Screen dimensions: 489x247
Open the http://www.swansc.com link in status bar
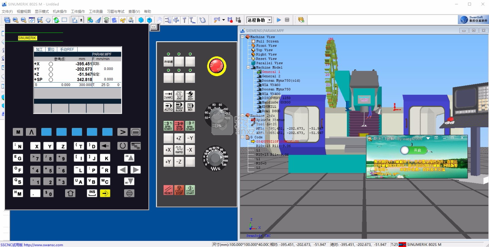tap(43, 245)
